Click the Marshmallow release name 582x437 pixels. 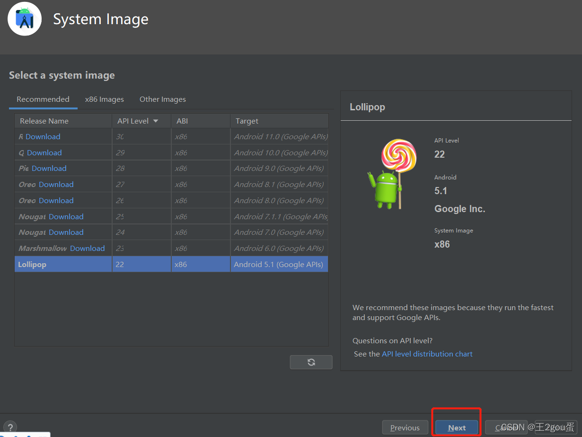tap(42, 249)
